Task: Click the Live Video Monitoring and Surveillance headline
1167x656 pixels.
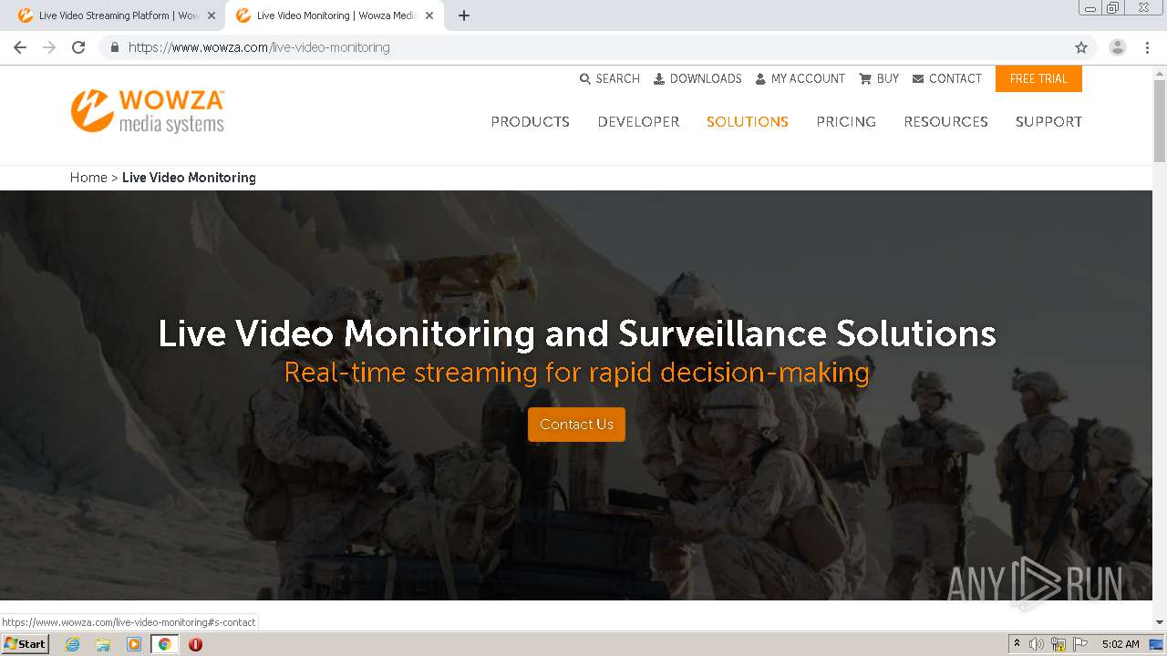Action: (x=576, y=333)
